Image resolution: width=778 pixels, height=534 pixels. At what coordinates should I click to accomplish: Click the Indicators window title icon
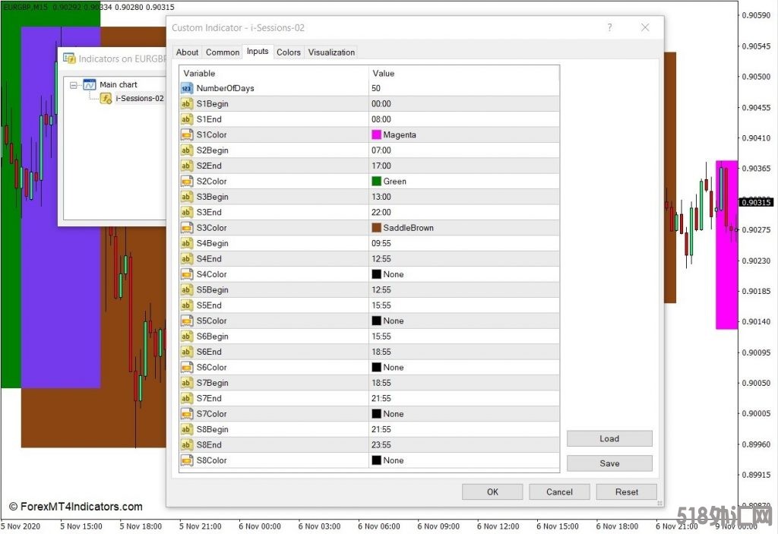pos(69,58)
